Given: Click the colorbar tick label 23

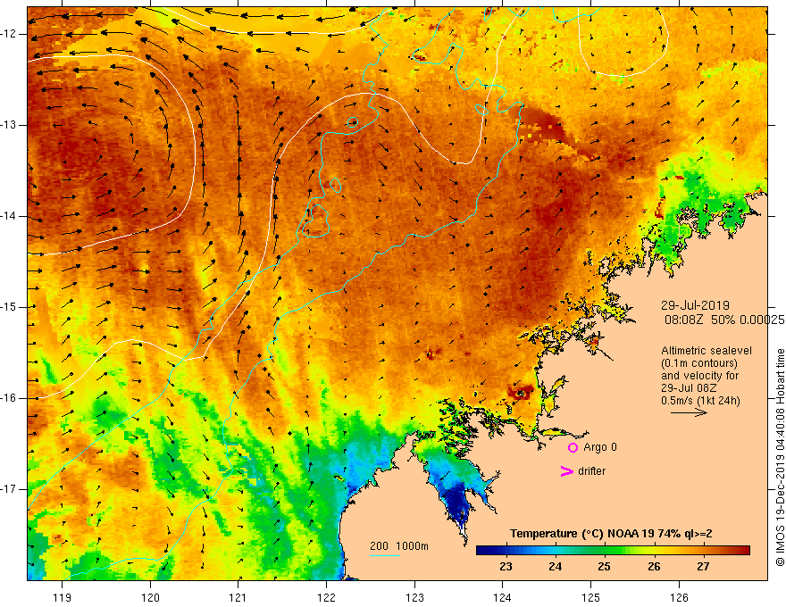Looking at the screenshot, I should [x=506, y=567].
